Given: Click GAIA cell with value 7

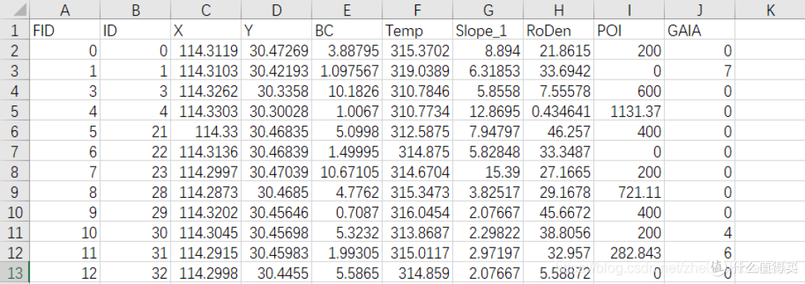Looking at the screenshot, I should pyautogui.click(x=699, y=71).
